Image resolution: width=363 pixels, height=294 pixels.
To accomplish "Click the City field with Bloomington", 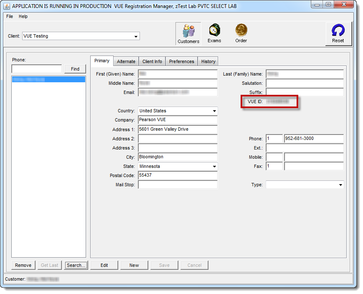I will click(178, 157).
